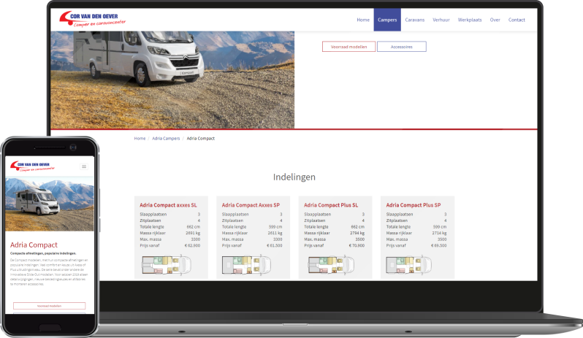Click 2691 kg in the axxes SL card
The width and height of the screenshot is (583, 338).
pos(193,234)
